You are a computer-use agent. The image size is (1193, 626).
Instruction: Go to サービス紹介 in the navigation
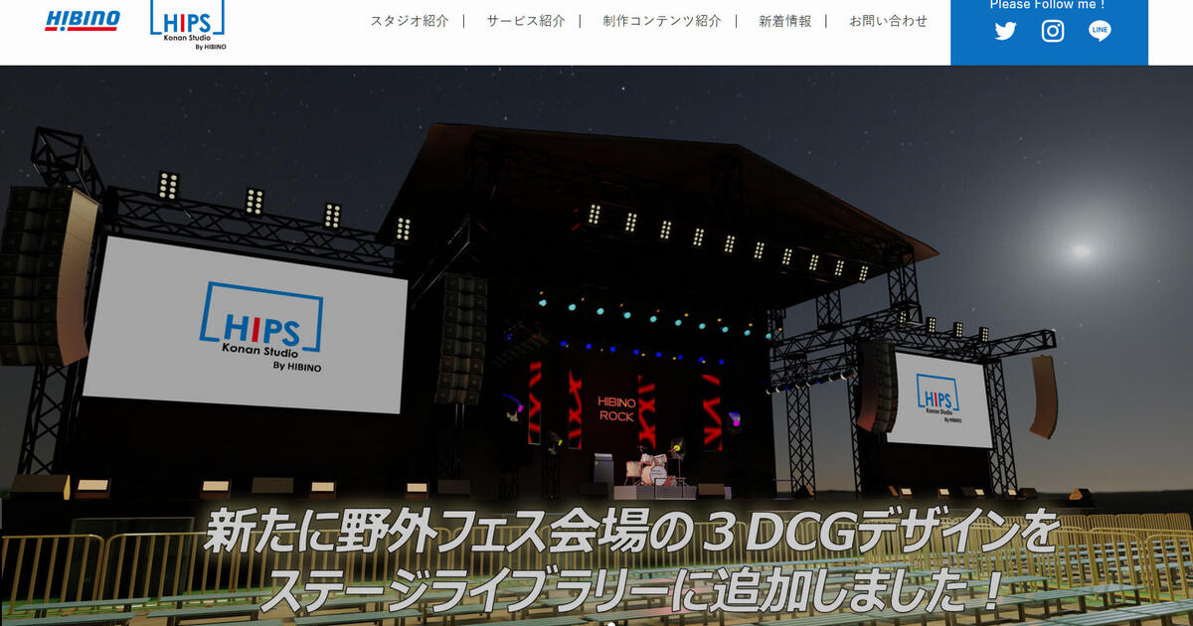(x=526, y=21)
